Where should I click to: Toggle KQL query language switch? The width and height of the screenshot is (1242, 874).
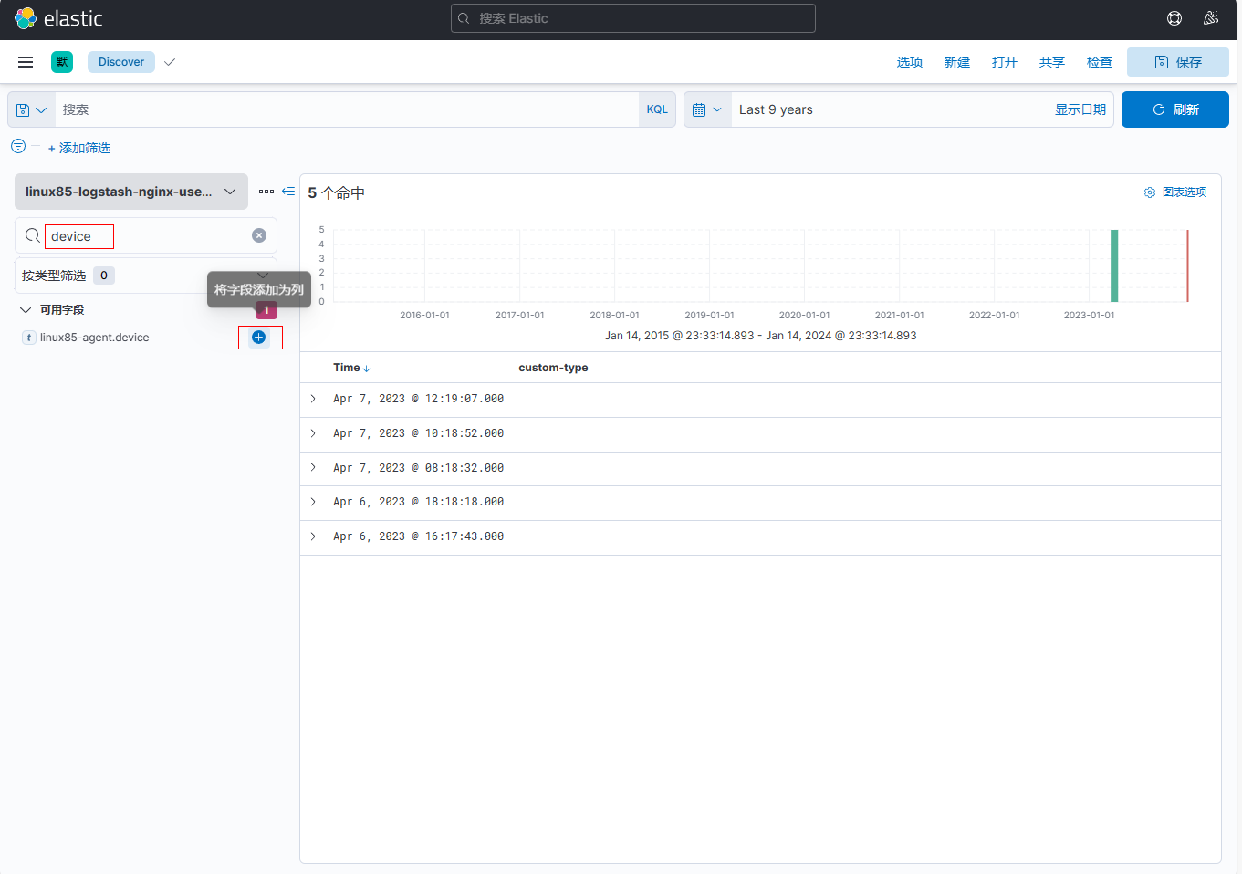[x=657, y=109]
